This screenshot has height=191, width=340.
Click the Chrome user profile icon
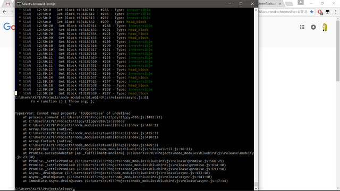[x=301, y=2]
